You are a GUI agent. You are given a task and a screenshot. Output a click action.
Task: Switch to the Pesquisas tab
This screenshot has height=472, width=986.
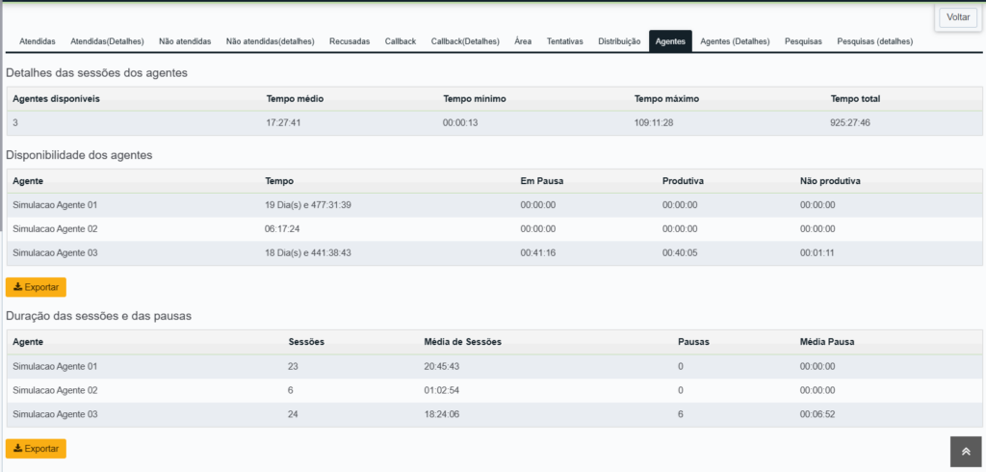point(803,41)
